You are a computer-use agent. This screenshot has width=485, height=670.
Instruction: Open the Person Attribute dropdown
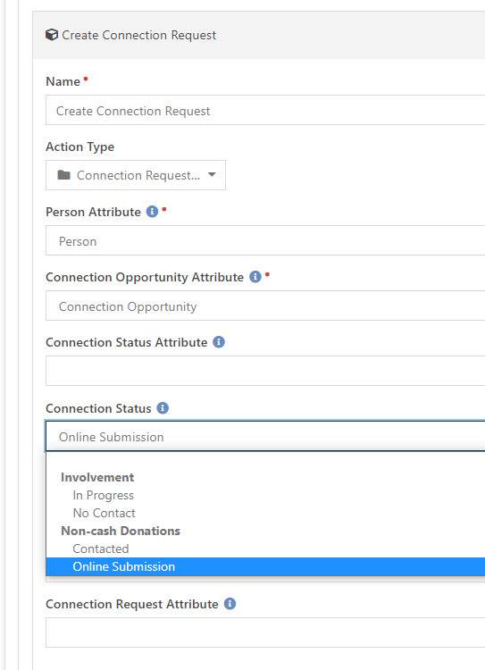(x=265, y=240)
